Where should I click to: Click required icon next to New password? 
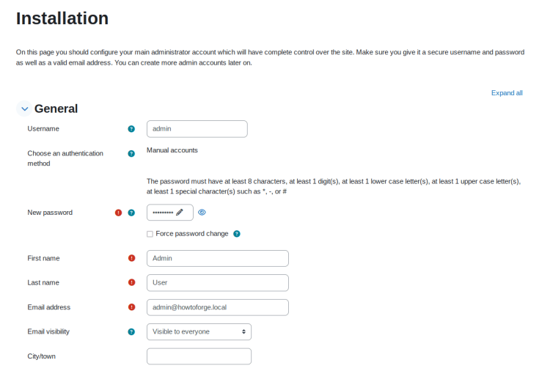click(x=119, y=213)
